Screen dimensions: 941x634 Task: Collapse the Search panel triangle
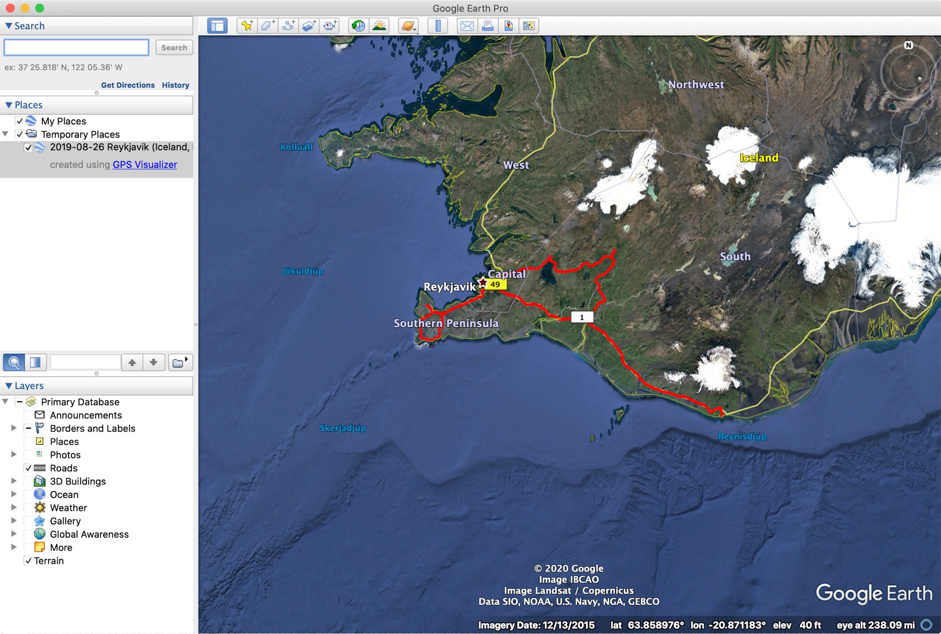pyautogui.click(x=9, y=26)
